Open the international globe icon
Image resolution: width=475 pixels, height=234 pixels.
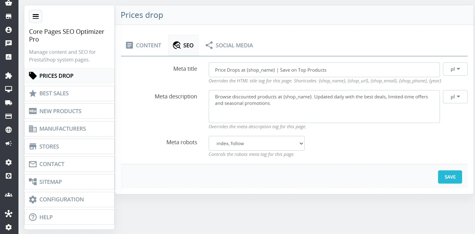click(9, 130)
